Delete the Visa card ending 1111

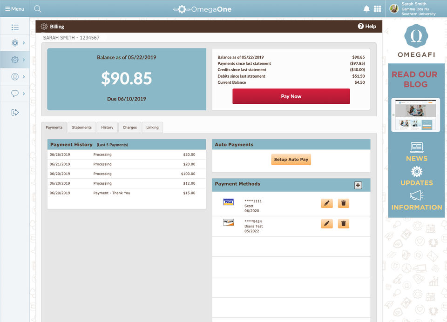pos(344,203)
